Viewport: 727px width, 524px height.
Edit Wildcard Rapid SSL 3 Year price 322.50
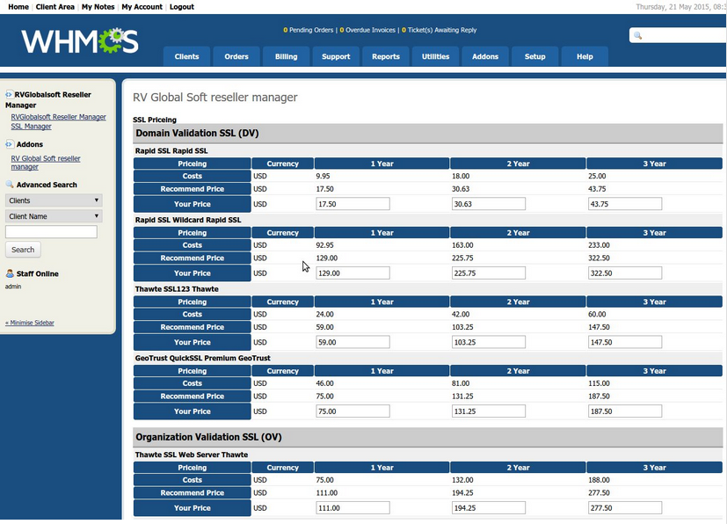point(625,273)
